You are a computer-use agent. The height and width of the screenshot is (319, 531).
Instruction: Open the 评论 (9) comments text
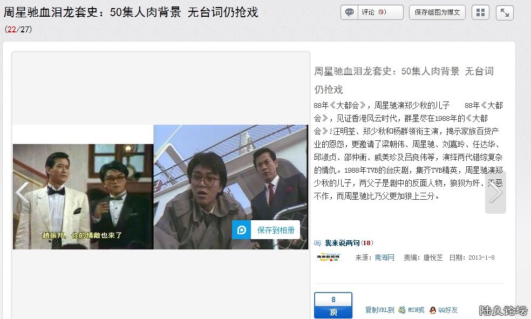click(x=374, y=12)
